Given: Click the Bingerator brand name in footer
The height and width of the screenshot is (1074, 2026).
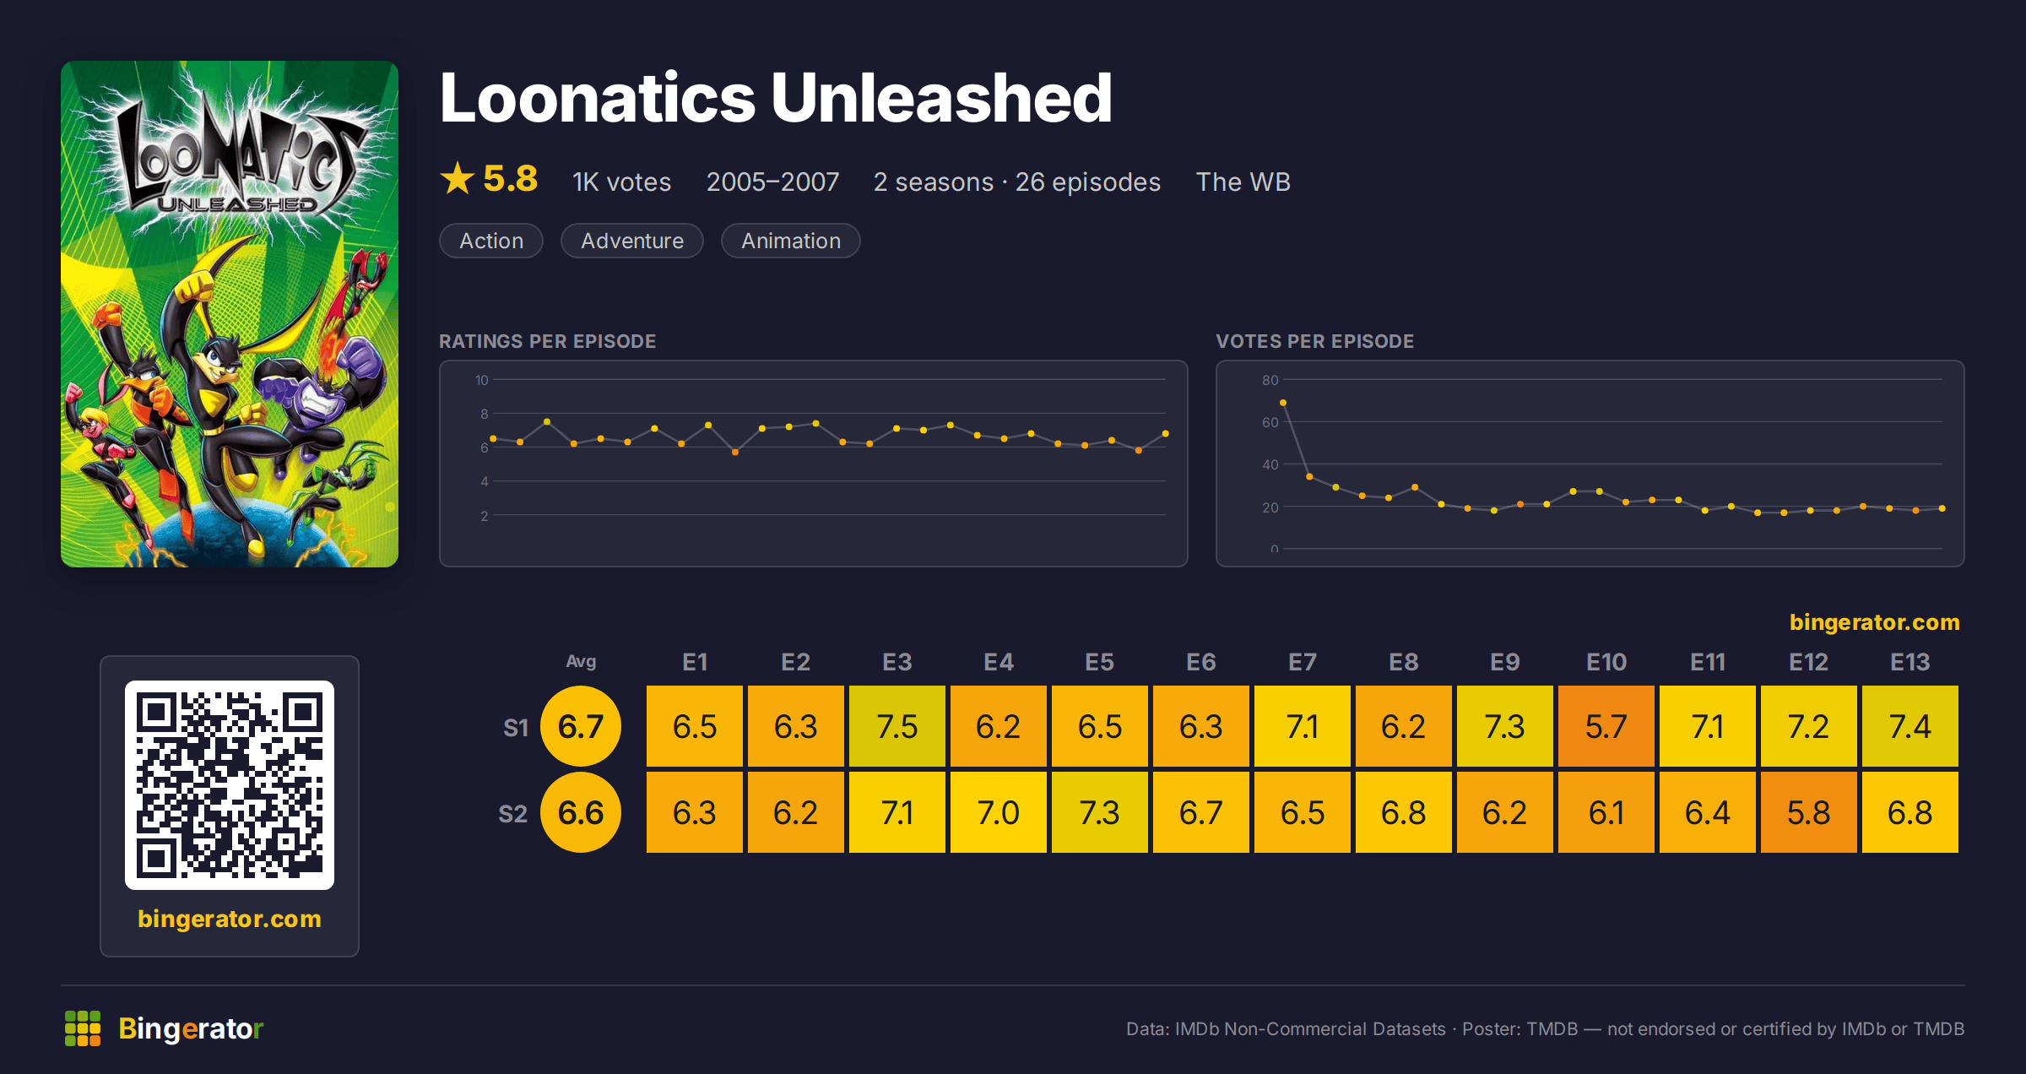Looking at the screenshot, I should (191, 1028).
